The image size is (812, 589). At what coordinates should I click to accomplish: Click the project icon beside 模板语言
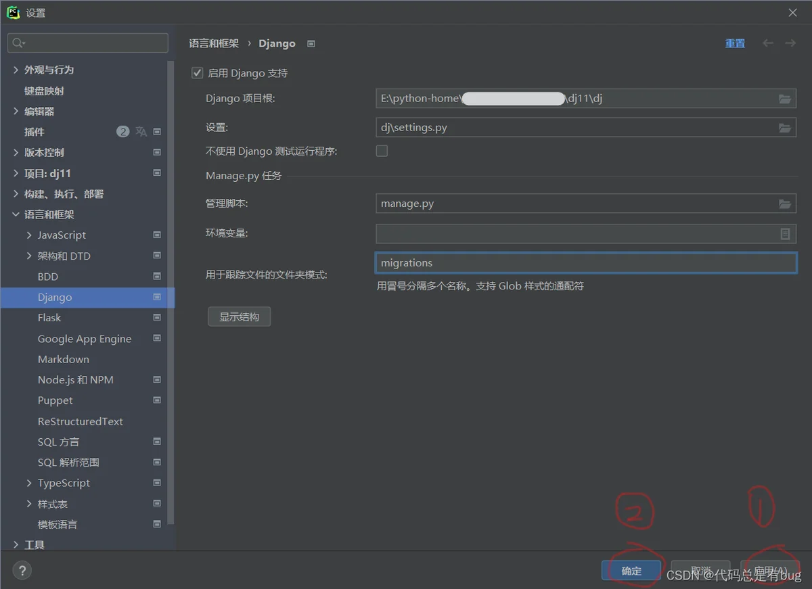point(157,524)
